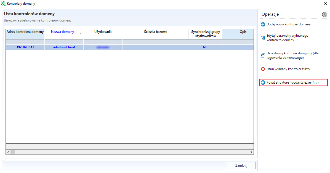Open 'Dodaj nowy kontroler domeny'

(x=288, y=24)
